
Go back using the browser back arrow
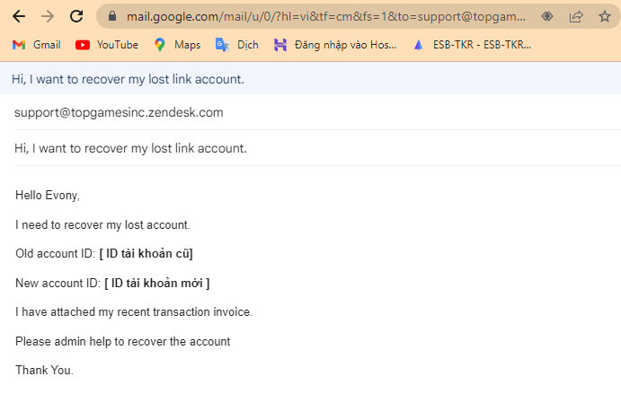click(x=18, y=16)
